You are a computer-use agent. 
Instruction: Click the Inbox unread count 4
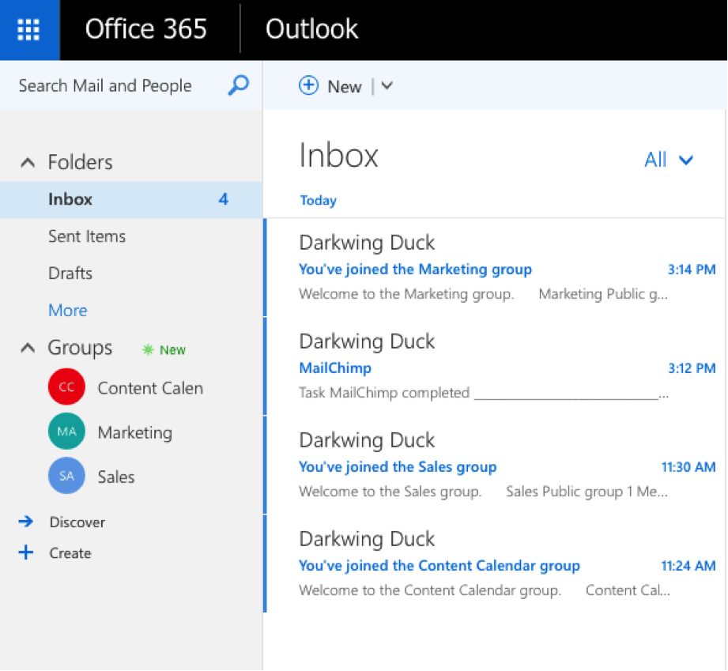224,199
